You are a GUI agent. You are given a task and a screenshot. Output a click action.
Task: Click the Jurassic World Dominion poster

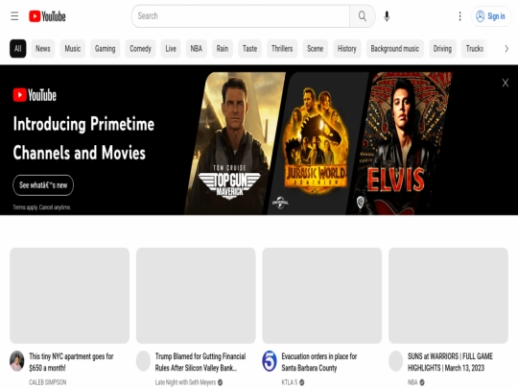tap(318, 143)
